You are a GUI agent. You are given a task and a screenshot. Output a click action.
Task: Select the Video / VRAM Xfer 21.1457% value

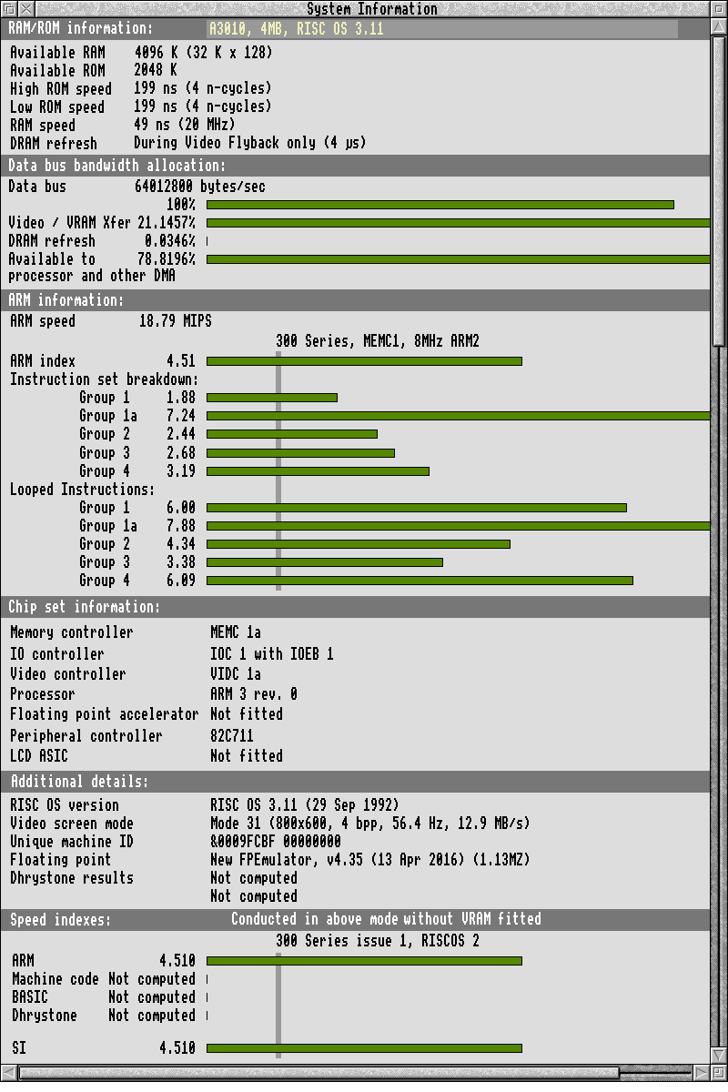(167, 223)
